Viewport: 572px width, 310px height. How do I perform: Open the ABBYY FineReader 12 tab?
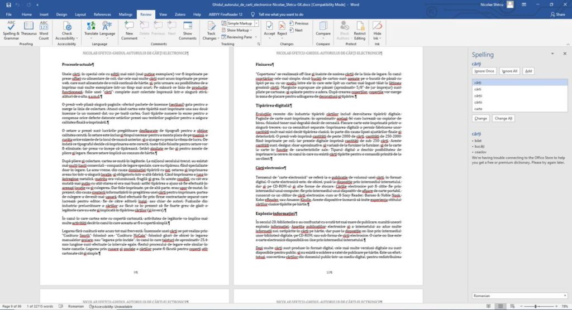[226, 14]
